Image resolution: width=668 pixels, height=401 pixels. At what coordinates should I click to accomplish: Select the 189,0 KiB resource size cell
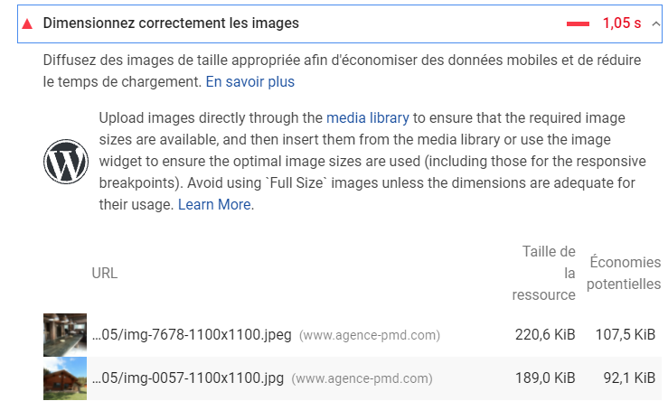tap(545, 378)
